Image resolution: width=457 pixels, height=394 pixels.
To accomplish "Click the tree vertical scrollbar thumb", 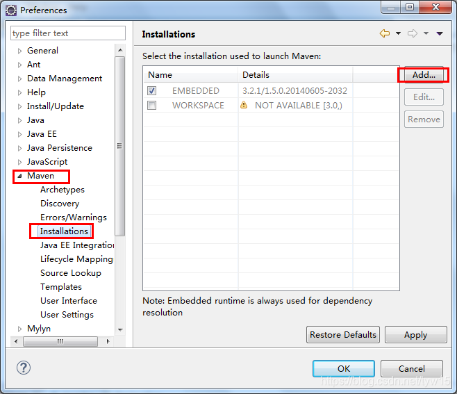I will pos(119,146).
